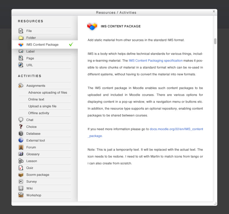
Task: Click the Chat speech bubble icon
Action: tap(21, 120)
